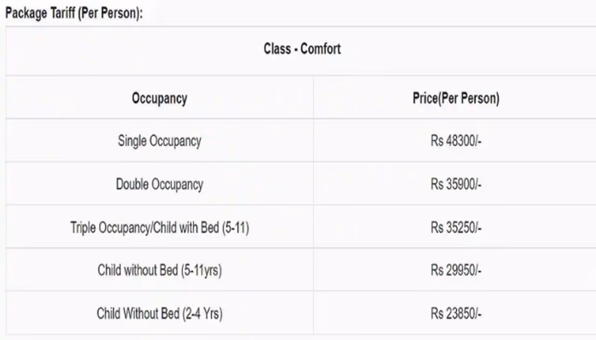Select 'Child Without Bed' 2-4 Yrs label
This screenshot has width=596, height=340.
138,313
